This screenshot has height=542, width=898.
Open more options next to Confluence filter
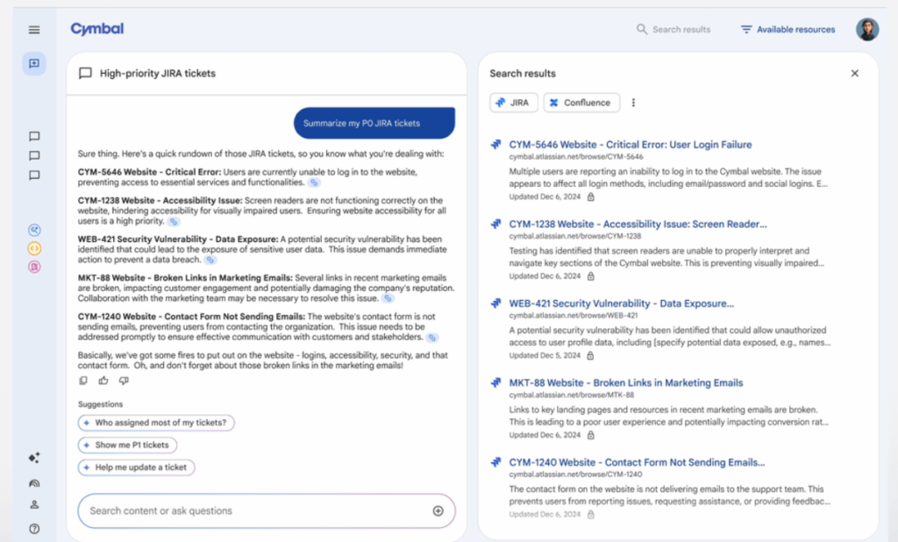(x=633, y=103)
